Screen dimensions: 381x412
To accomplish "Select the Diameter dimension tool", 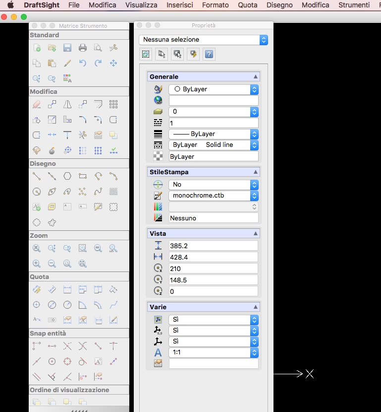I will point(52,305).
